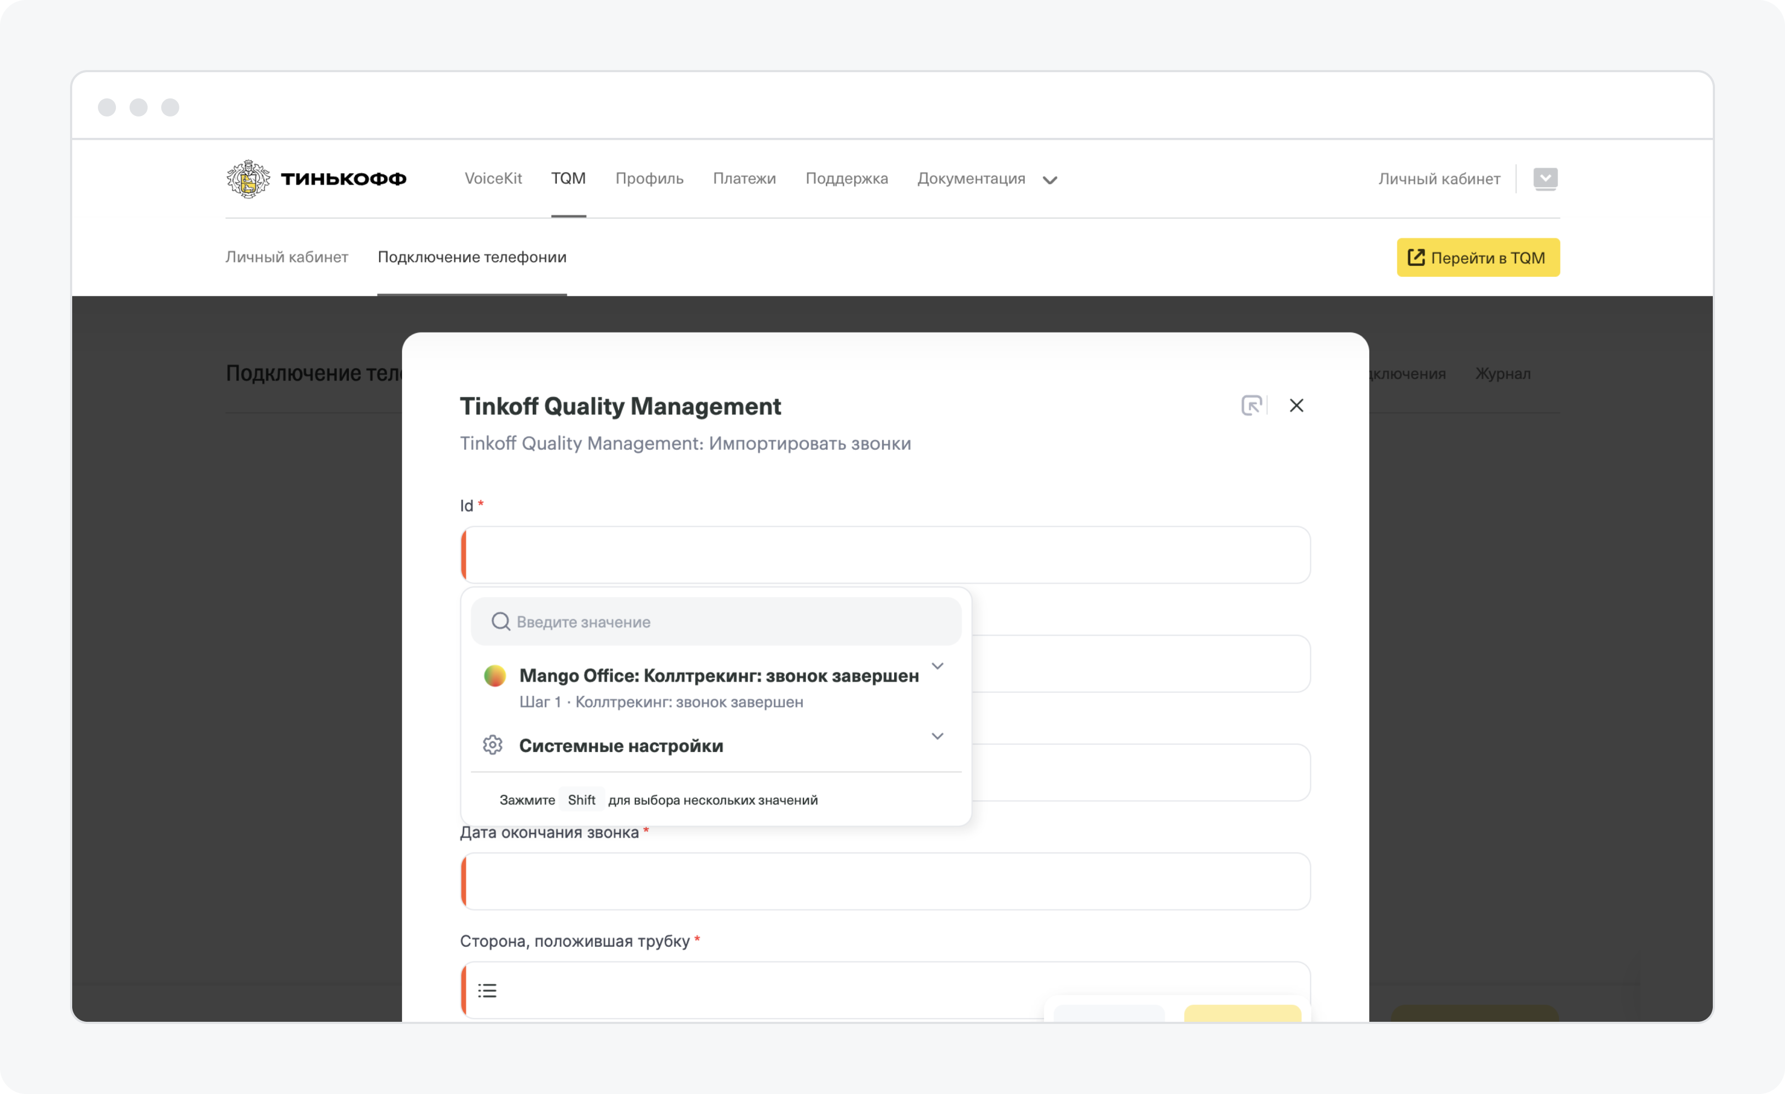This screenshot has width=1785, height=1094.
Task: Expand the Системные настройки chevron
Action: click(937, 736)
